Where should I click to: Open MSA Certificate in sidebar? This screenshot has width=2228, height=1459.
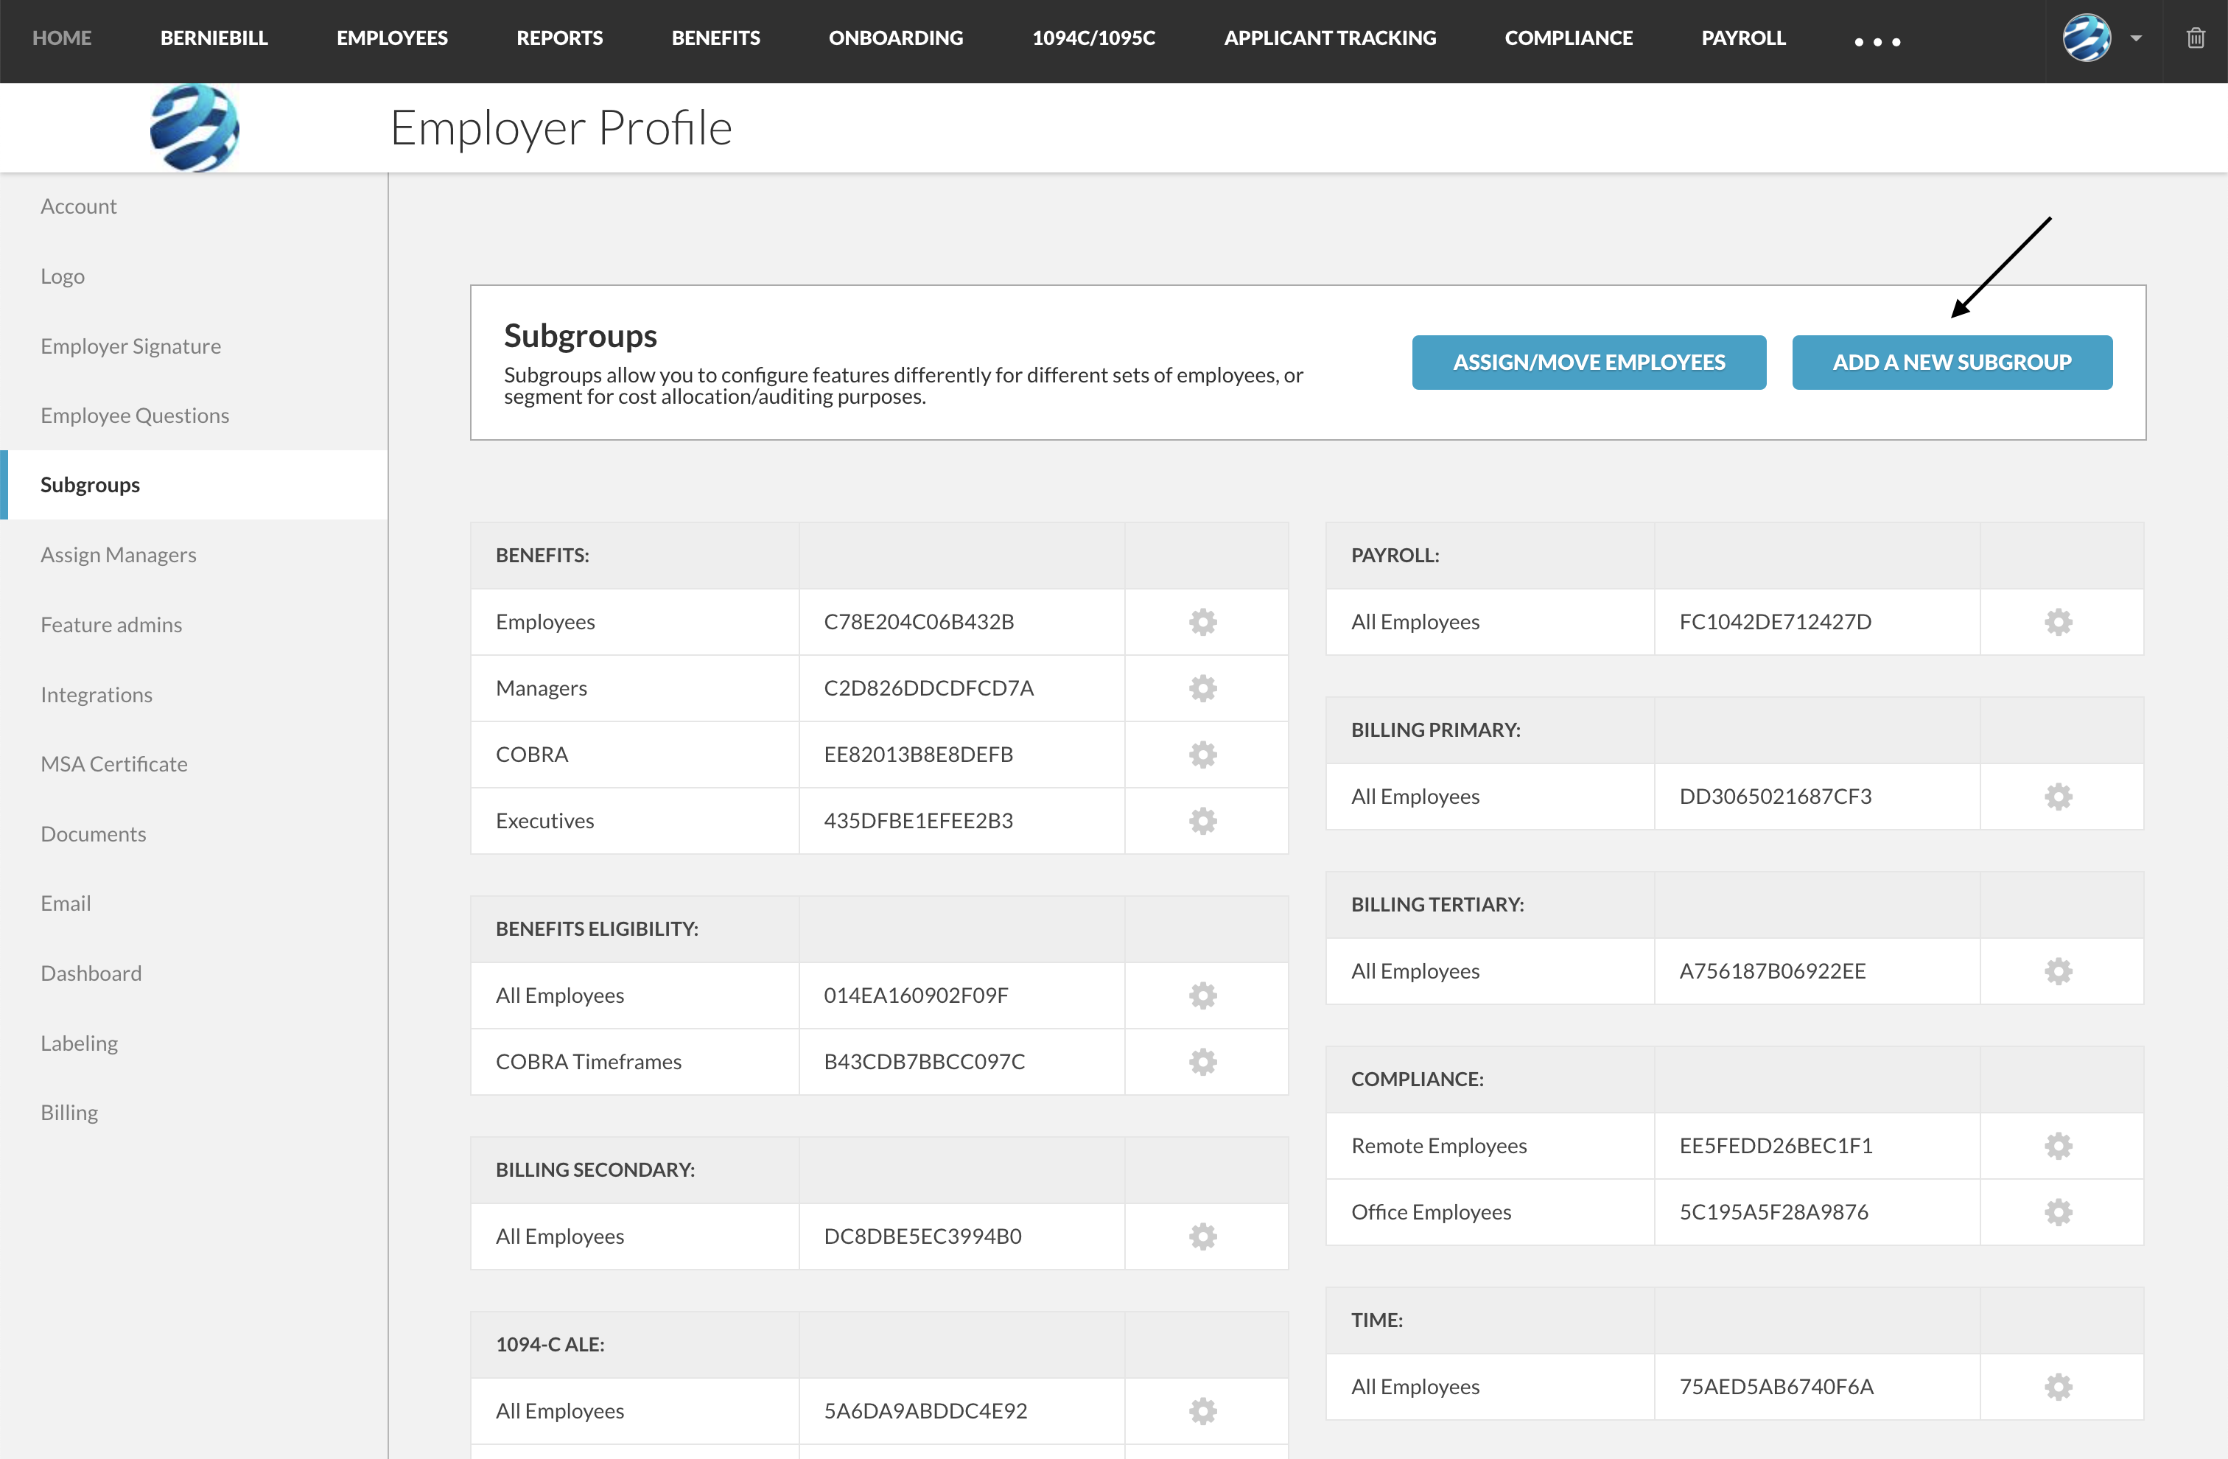[x=114, y=764]
